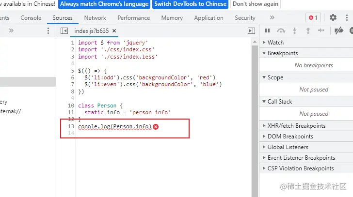Click the li:odd backgroundColor red line
The width and height of the screenshot is (353, 197).
(150, 78)
